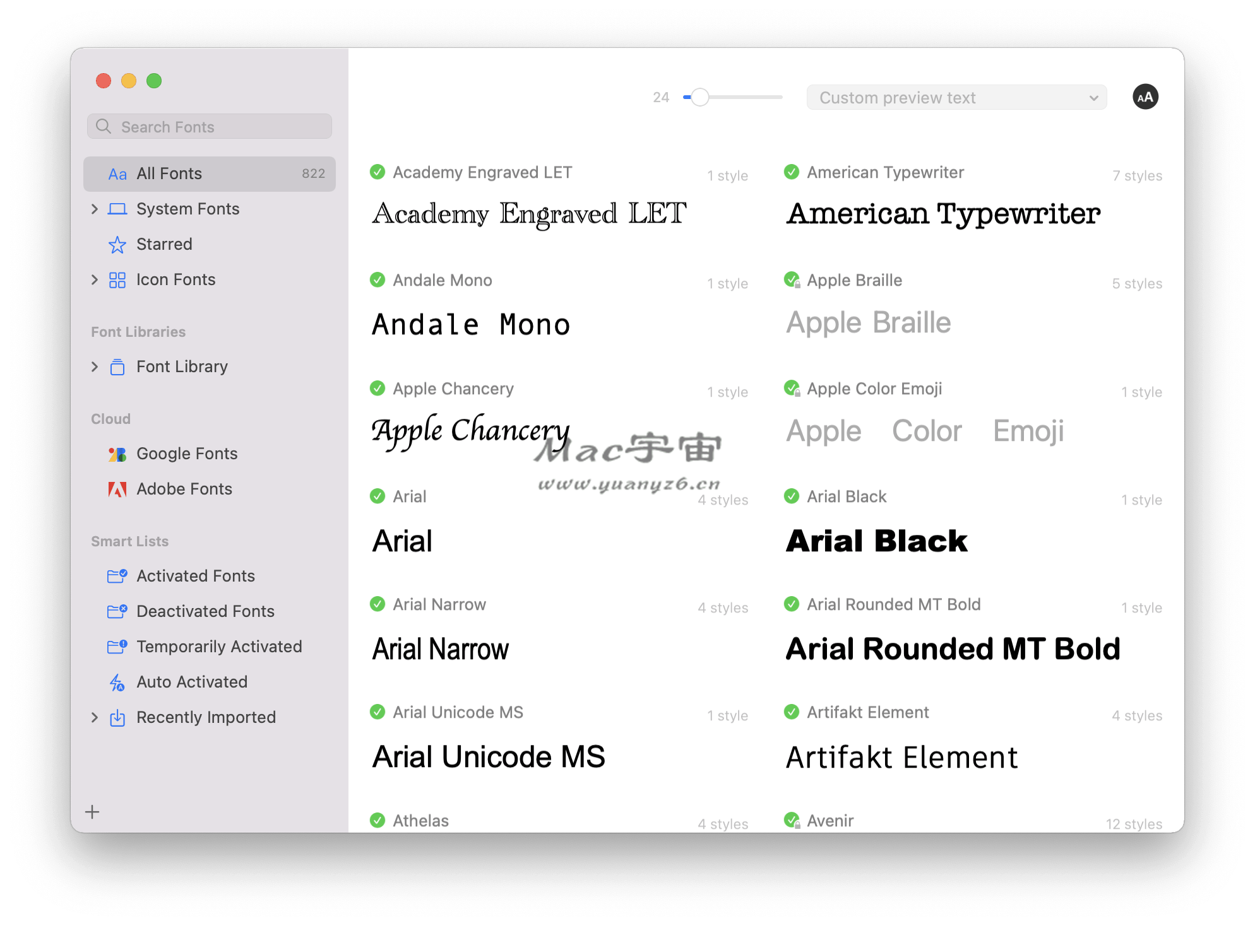Toggle activation of Arial Rounded MT Bold
The width and height of the screenshot is (1255, 926).
[x=792, y=604]
